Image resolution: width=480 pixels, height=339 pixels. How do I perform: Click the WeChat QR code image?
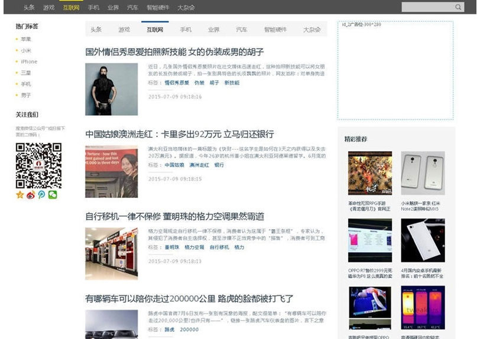pos(38,165)
